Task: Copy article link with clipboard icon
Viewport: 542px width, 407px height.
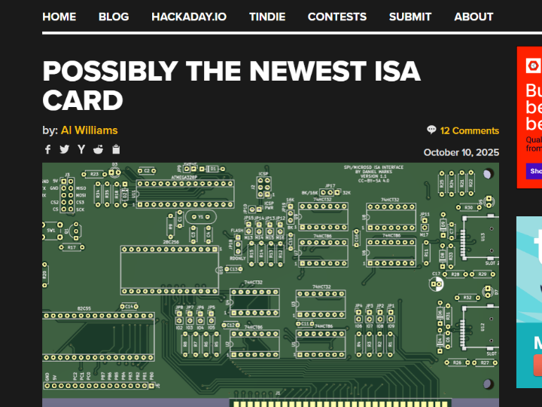Action: (x=116, y=149)
